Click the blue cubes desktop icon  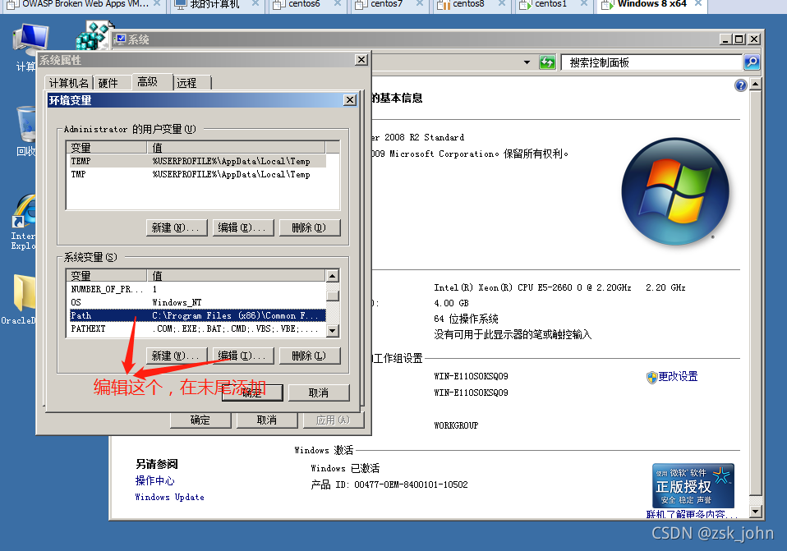click(x=94, y=35)
